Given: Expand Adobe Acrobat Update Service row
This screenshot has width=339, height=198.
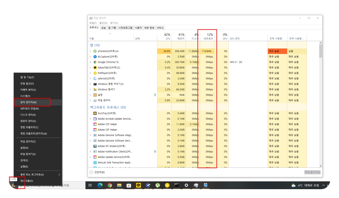Looking at the screenshot, I should tap(91, 119).
